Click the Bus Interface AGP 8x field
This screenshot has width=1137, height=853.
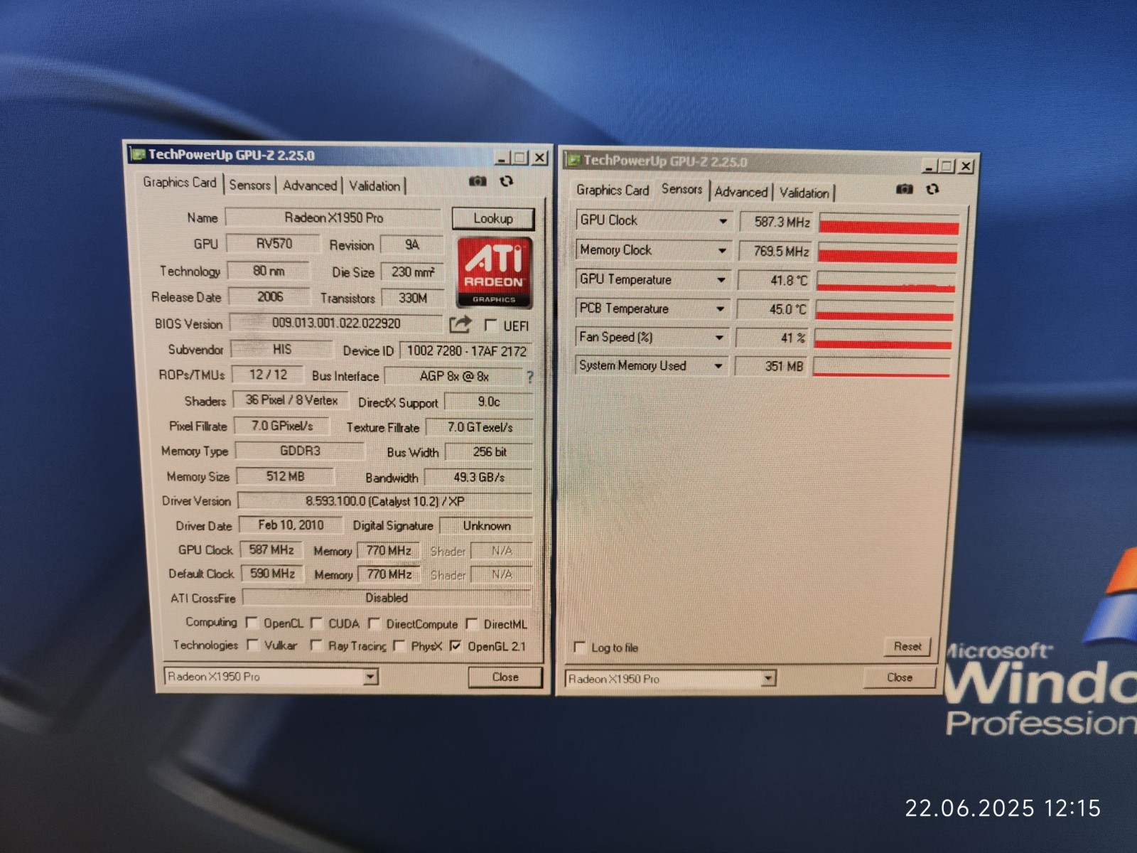[454, 376]
